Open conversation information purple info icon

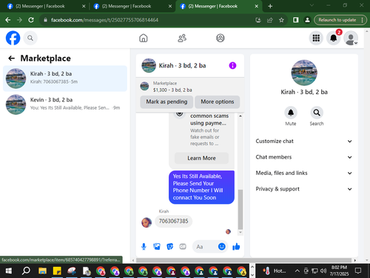pos(232,65)
